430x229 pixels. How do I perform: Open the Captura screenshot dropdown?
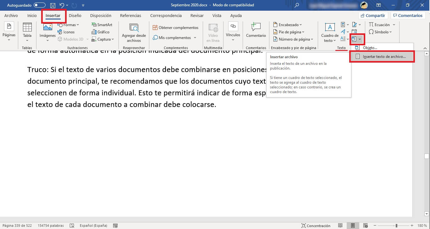103,39
